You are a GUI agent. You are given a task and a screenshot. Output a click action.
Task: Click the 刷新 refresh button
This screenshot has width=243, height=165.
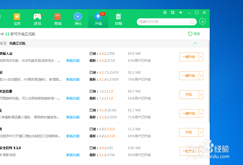[x=194, y=34]
